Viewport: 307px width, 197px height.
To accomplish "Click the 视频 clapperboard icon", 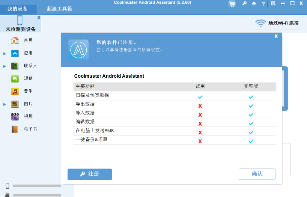I will (x=15, y=117).
